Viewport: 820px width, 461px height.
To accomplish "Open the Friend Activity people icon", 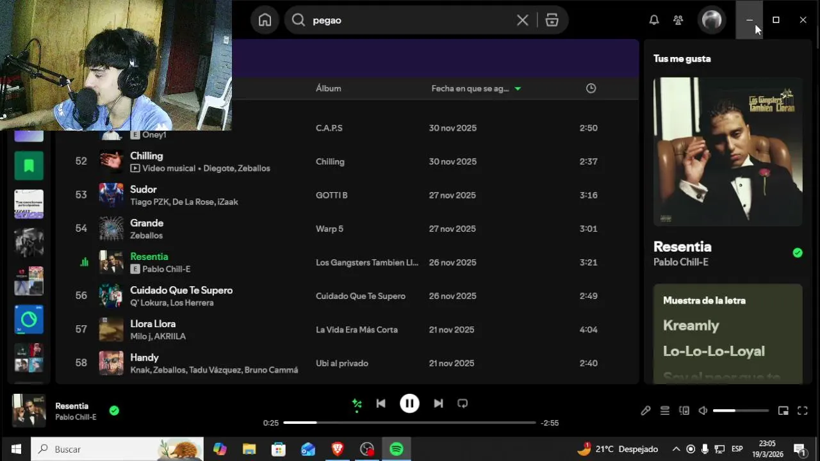I will point(678,20).
